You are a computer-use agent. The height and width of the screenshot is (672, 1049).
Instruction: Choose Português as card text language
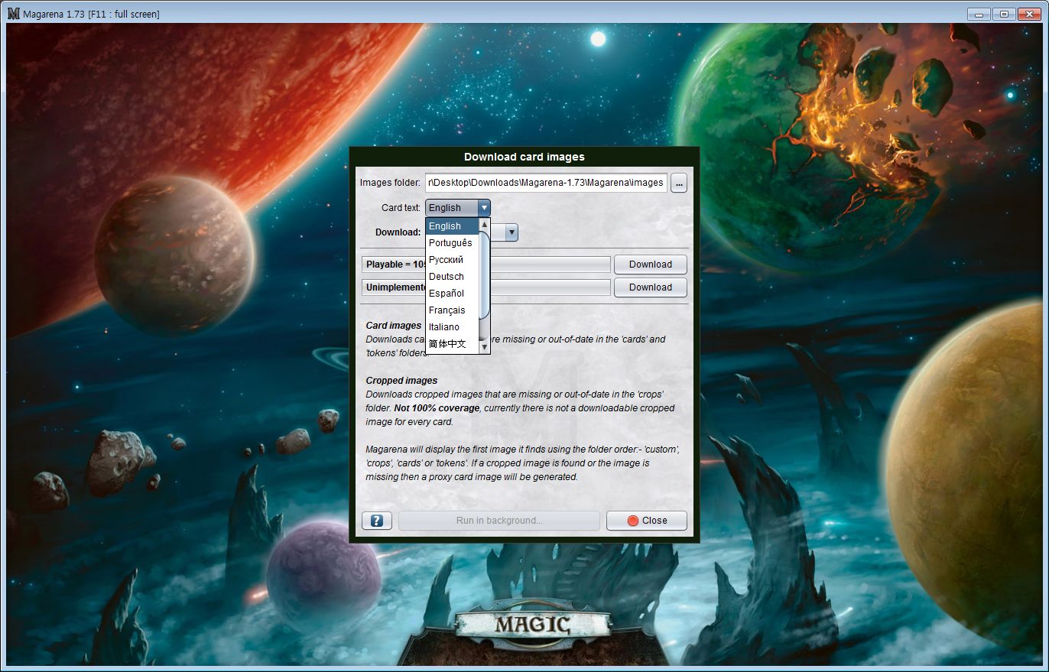coord(451,243)
